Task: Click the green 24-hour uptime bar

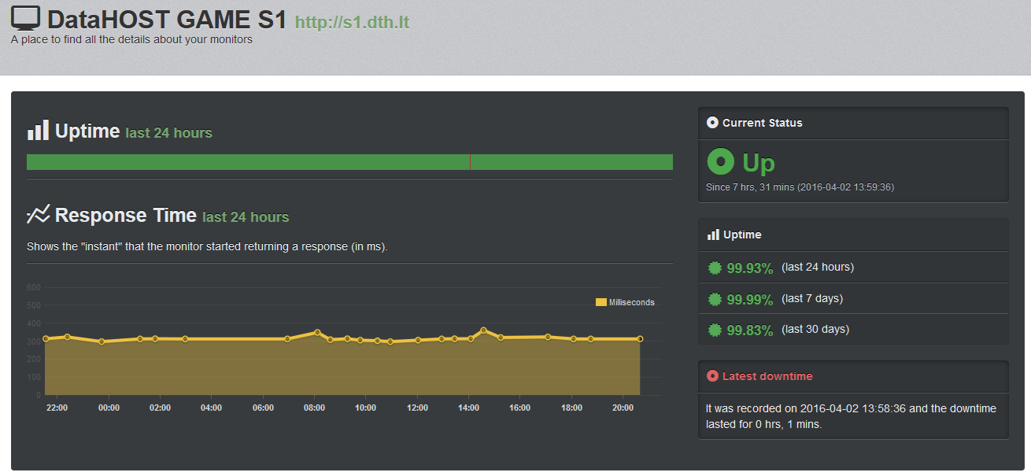Action: (x=349, y=162)
